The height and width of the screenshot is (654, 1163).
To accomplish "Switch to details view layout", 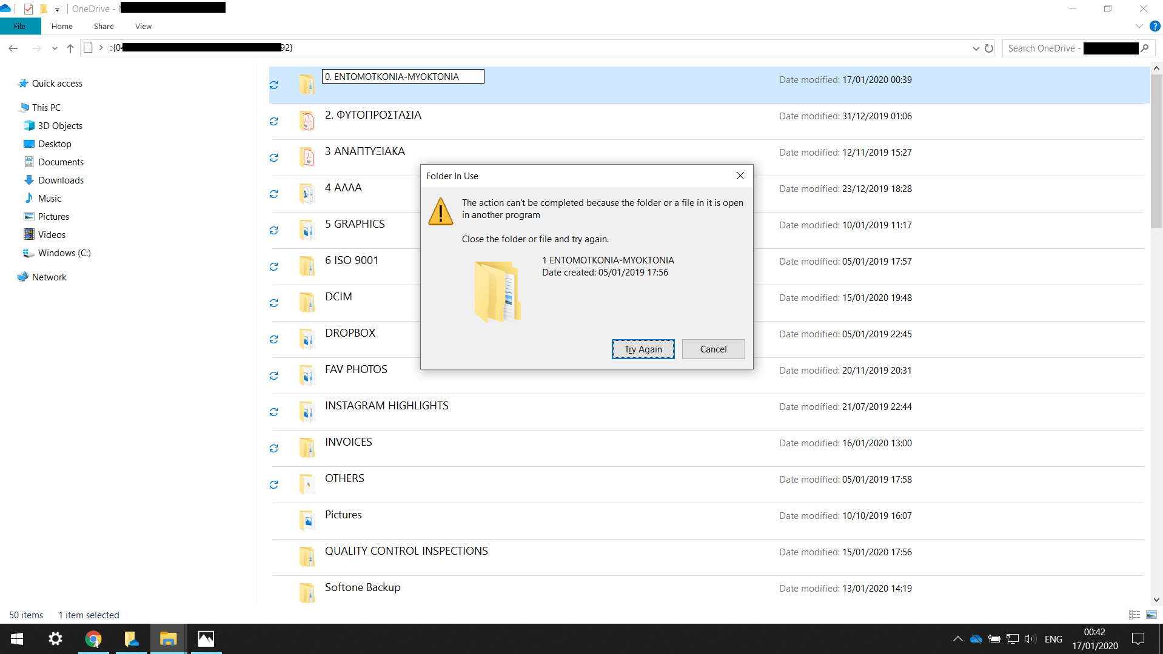I will (x=1135, y=615).
